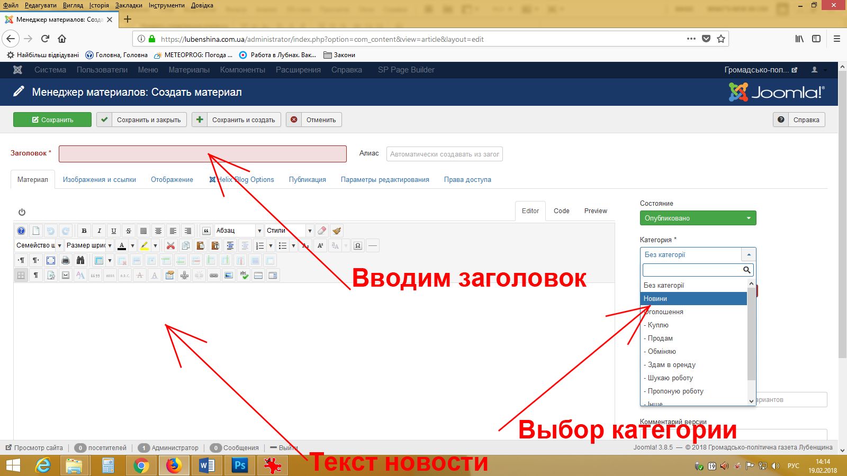Open the Отображение tab
This screenshot has width=847, height=476.
click(172, 180)
